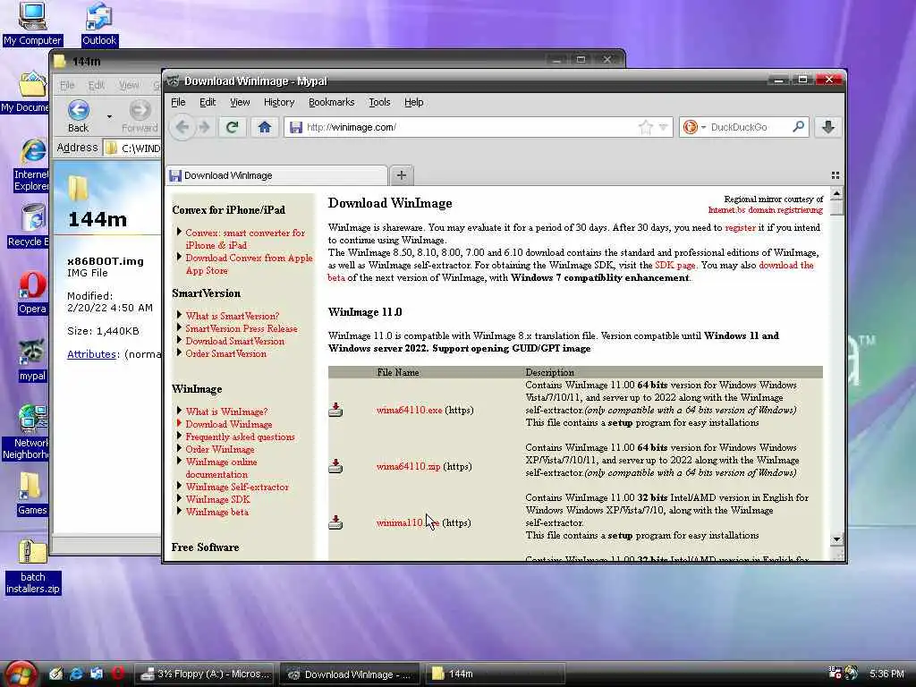Open the Mypal downloads arrow button
Image resolution: width=916 pixels, height=687 pixels.
(x=827, y=127)
